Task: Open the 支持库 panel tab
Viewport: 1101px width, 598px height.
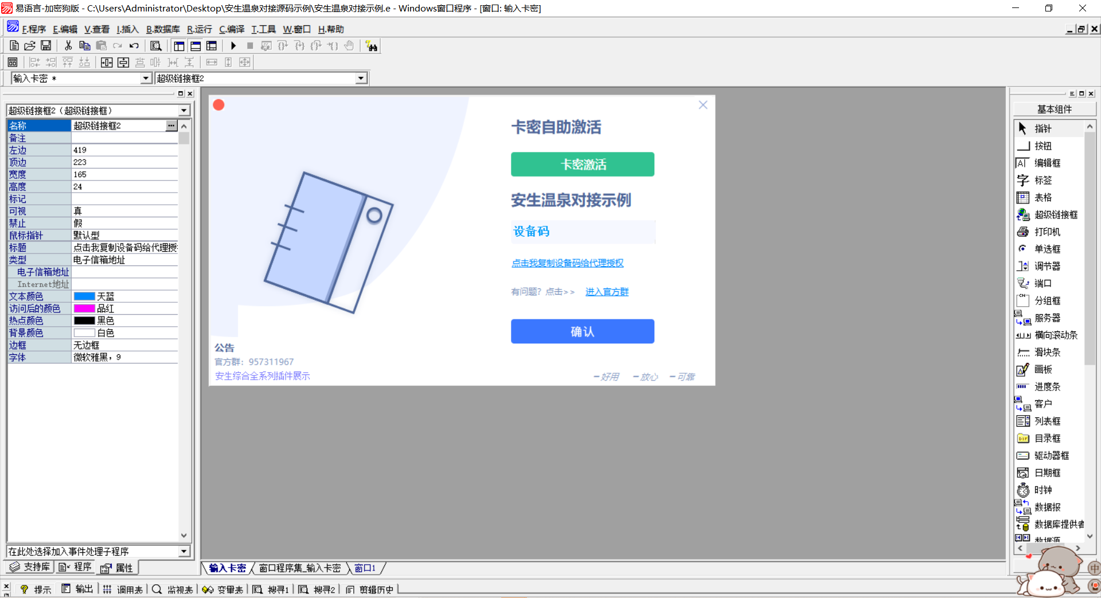Action: [x=30, y=567]
